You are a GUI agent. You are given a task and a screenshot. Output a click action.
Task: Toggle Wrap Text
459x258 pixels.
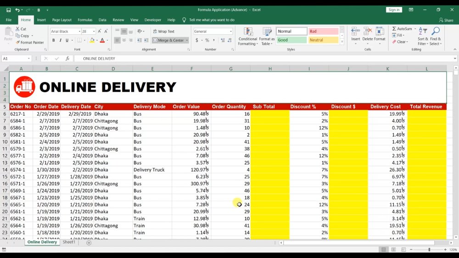164,31
